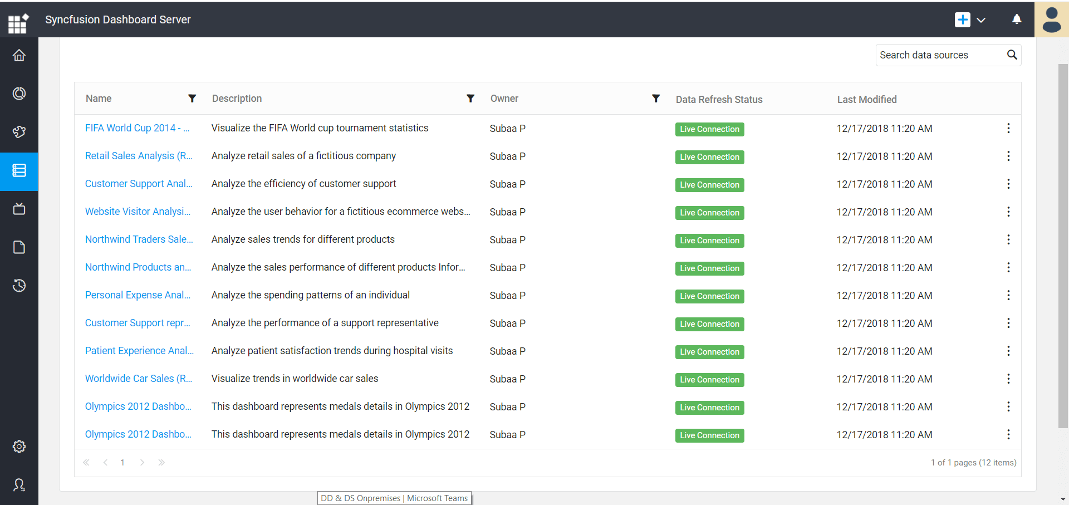1069x505 pixels.
Task: Click the search magnifier icon
Action: pyautogui.click(x=1012, y=55)
